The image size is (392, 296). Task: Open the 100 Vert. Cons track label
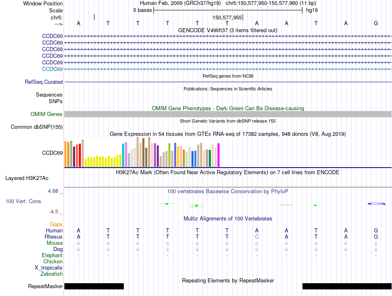pyautogui.click(x=23, y=201)
